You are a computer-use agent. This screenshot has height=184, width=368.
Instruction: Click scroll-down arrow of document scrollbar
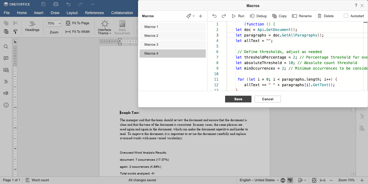point(353,174)
